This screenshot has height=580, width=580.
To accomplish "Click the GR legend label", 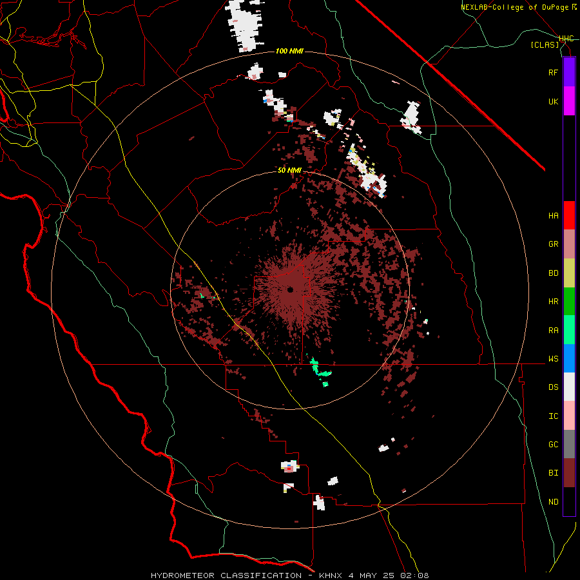I will 553,244.
